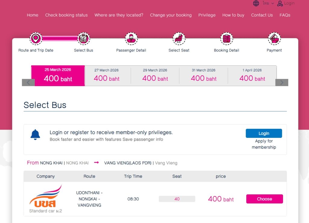Viewport: 309px width, 223px height.
Task: Click the Select Seat step icon
Action: (x=179, y=39)
